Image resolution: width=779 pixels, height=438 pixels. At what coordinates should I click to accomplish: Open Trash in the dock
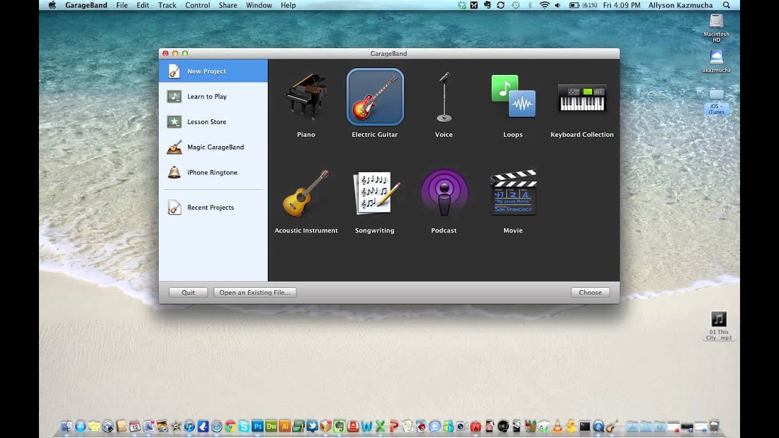click(714, 426)
